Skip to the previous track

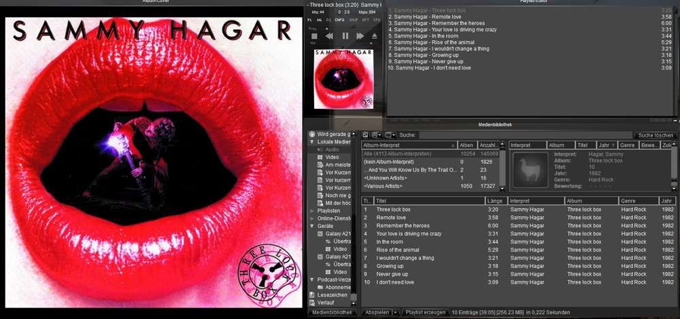330,36
